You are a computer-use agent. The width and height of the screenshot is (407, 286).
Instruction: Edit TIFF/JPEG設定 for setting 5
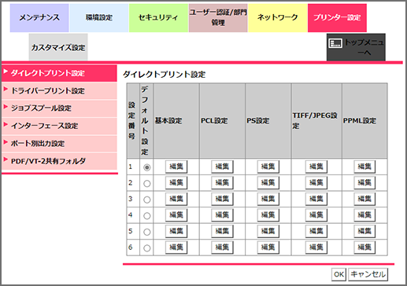coord(316,231)
